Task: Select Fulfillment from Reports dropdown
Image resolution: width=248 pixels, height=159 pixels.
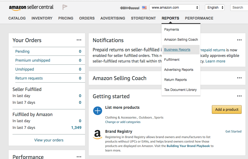Action: coord(172,60)
